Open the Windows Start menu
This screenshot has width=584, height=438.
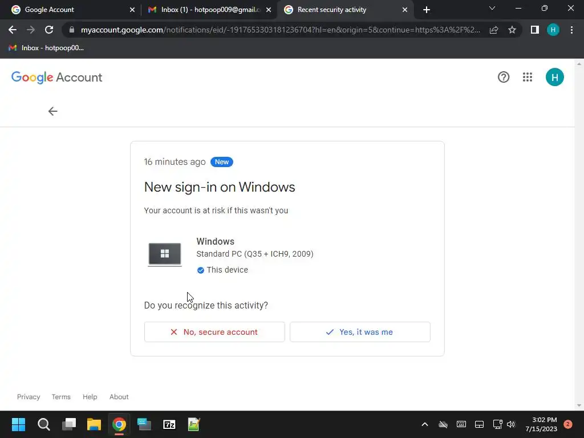18,424
